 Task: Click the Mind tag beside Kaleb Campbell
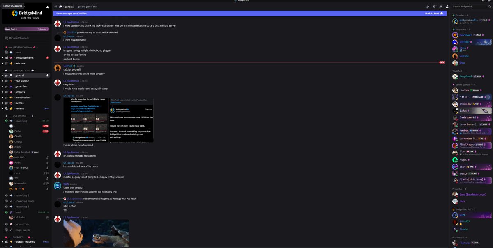(35, 152)
